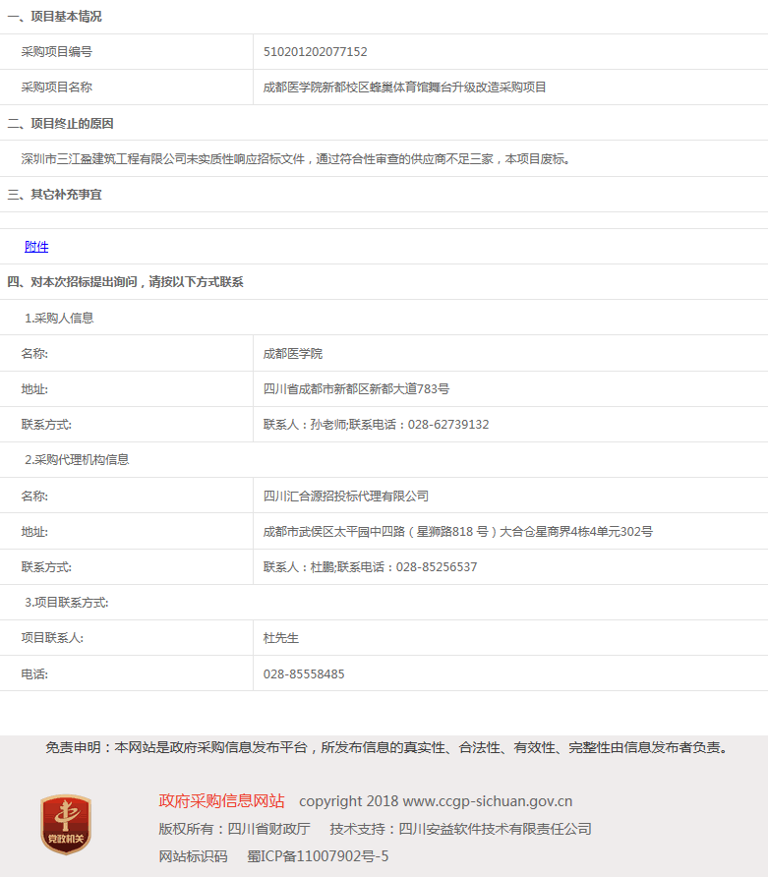
Task: Click the 党政机关 badge icon
Action: [x=66, y=825]
